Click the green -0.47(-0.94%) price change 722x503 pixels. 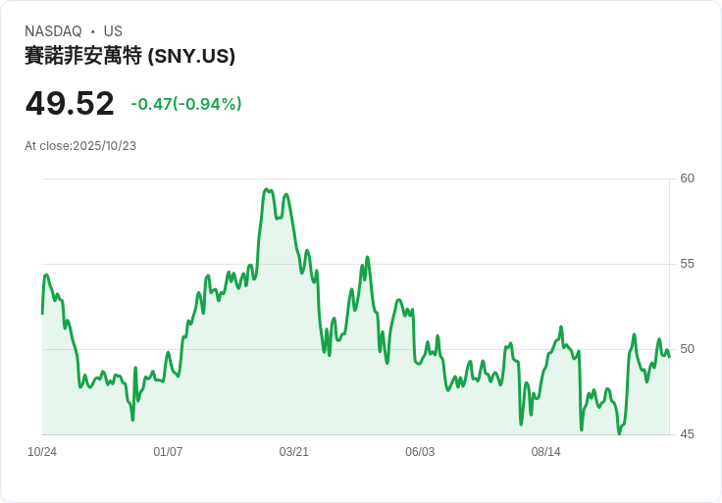(x=186, y=104)
